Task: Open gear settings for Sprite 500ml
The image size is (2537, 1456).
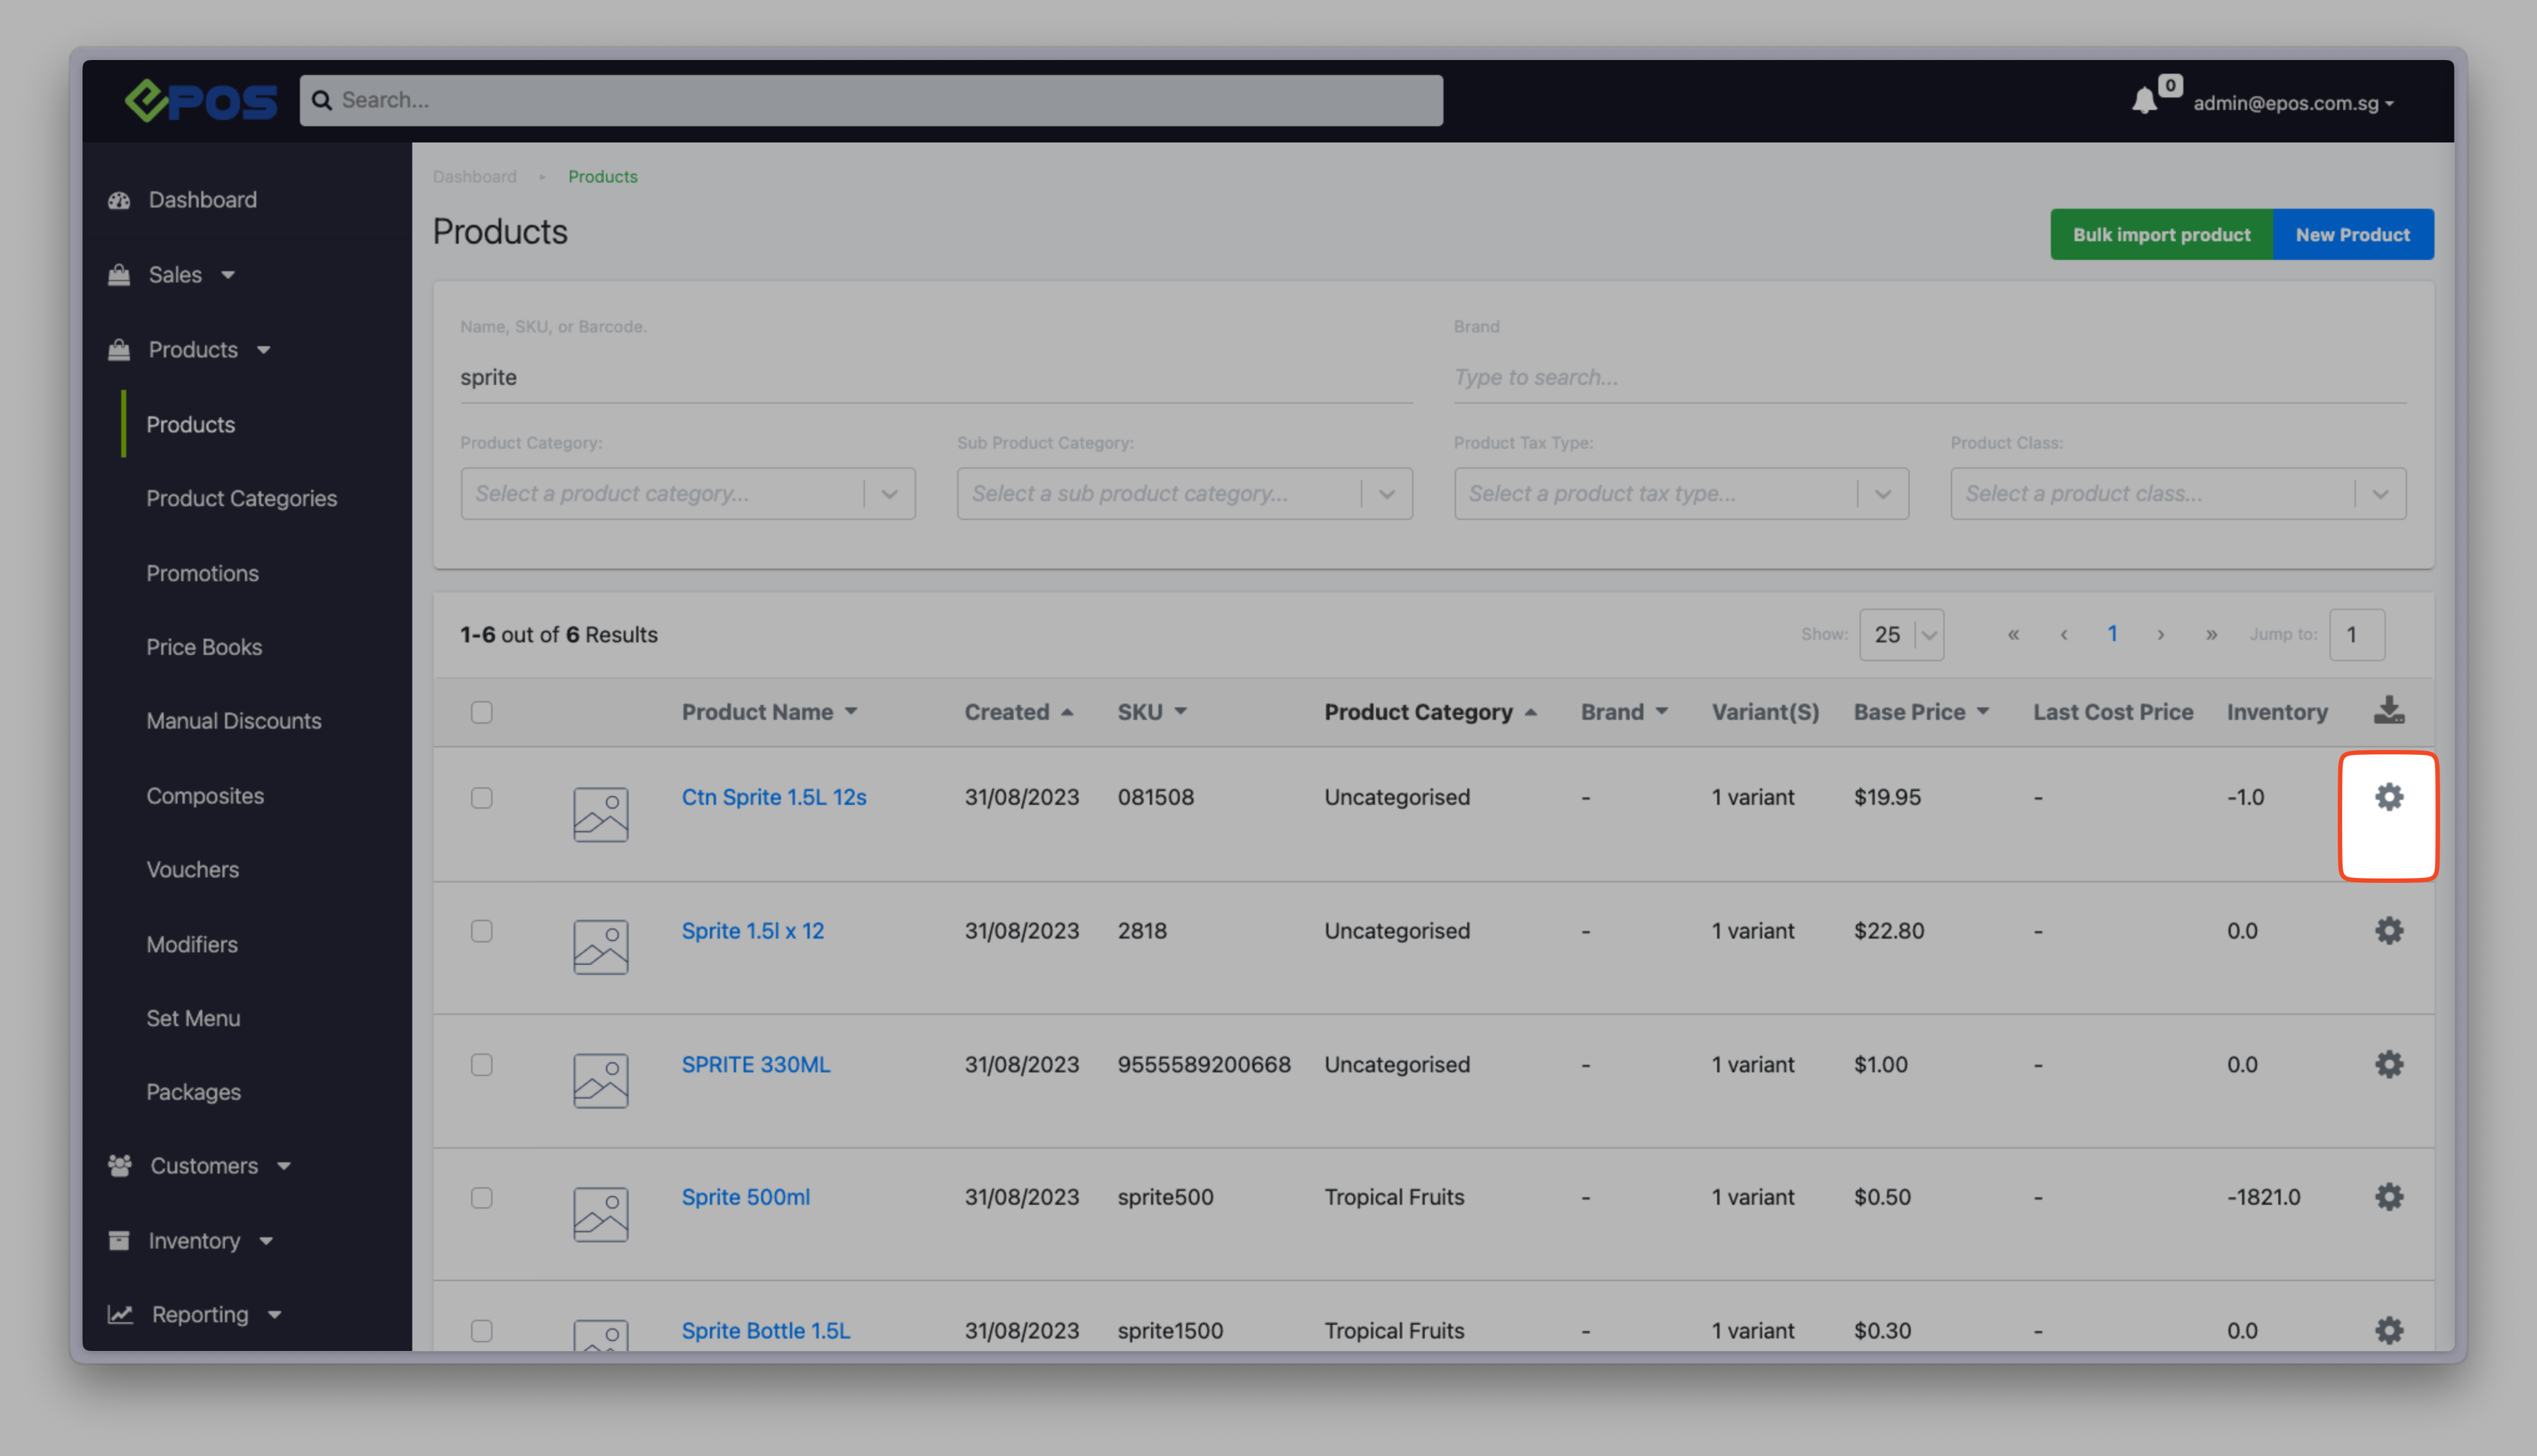Action: [2389, 1197]
